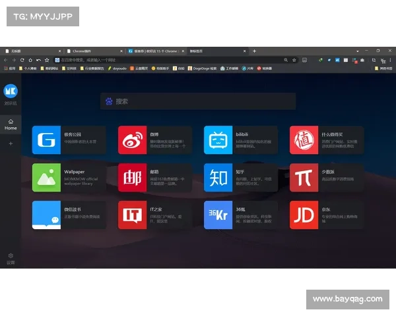The width and height of the screenshot is (396, 316).
Task: Open the Wallpaper library card
Action: pyautogui.click(x=69, y=177)
